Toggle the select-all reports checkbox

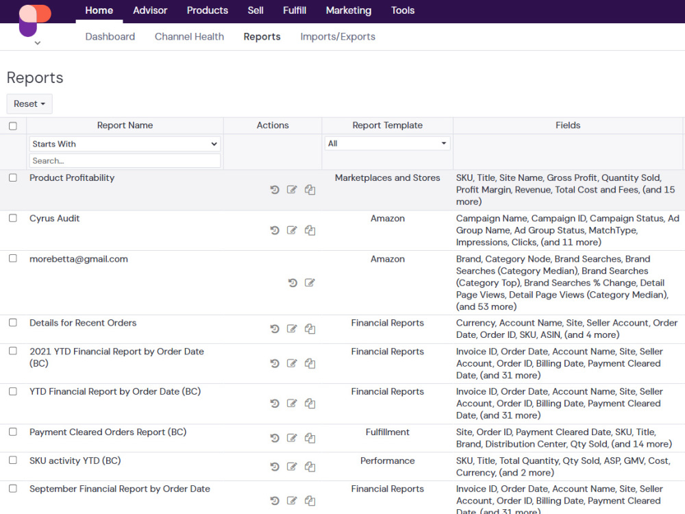[13, 126]
